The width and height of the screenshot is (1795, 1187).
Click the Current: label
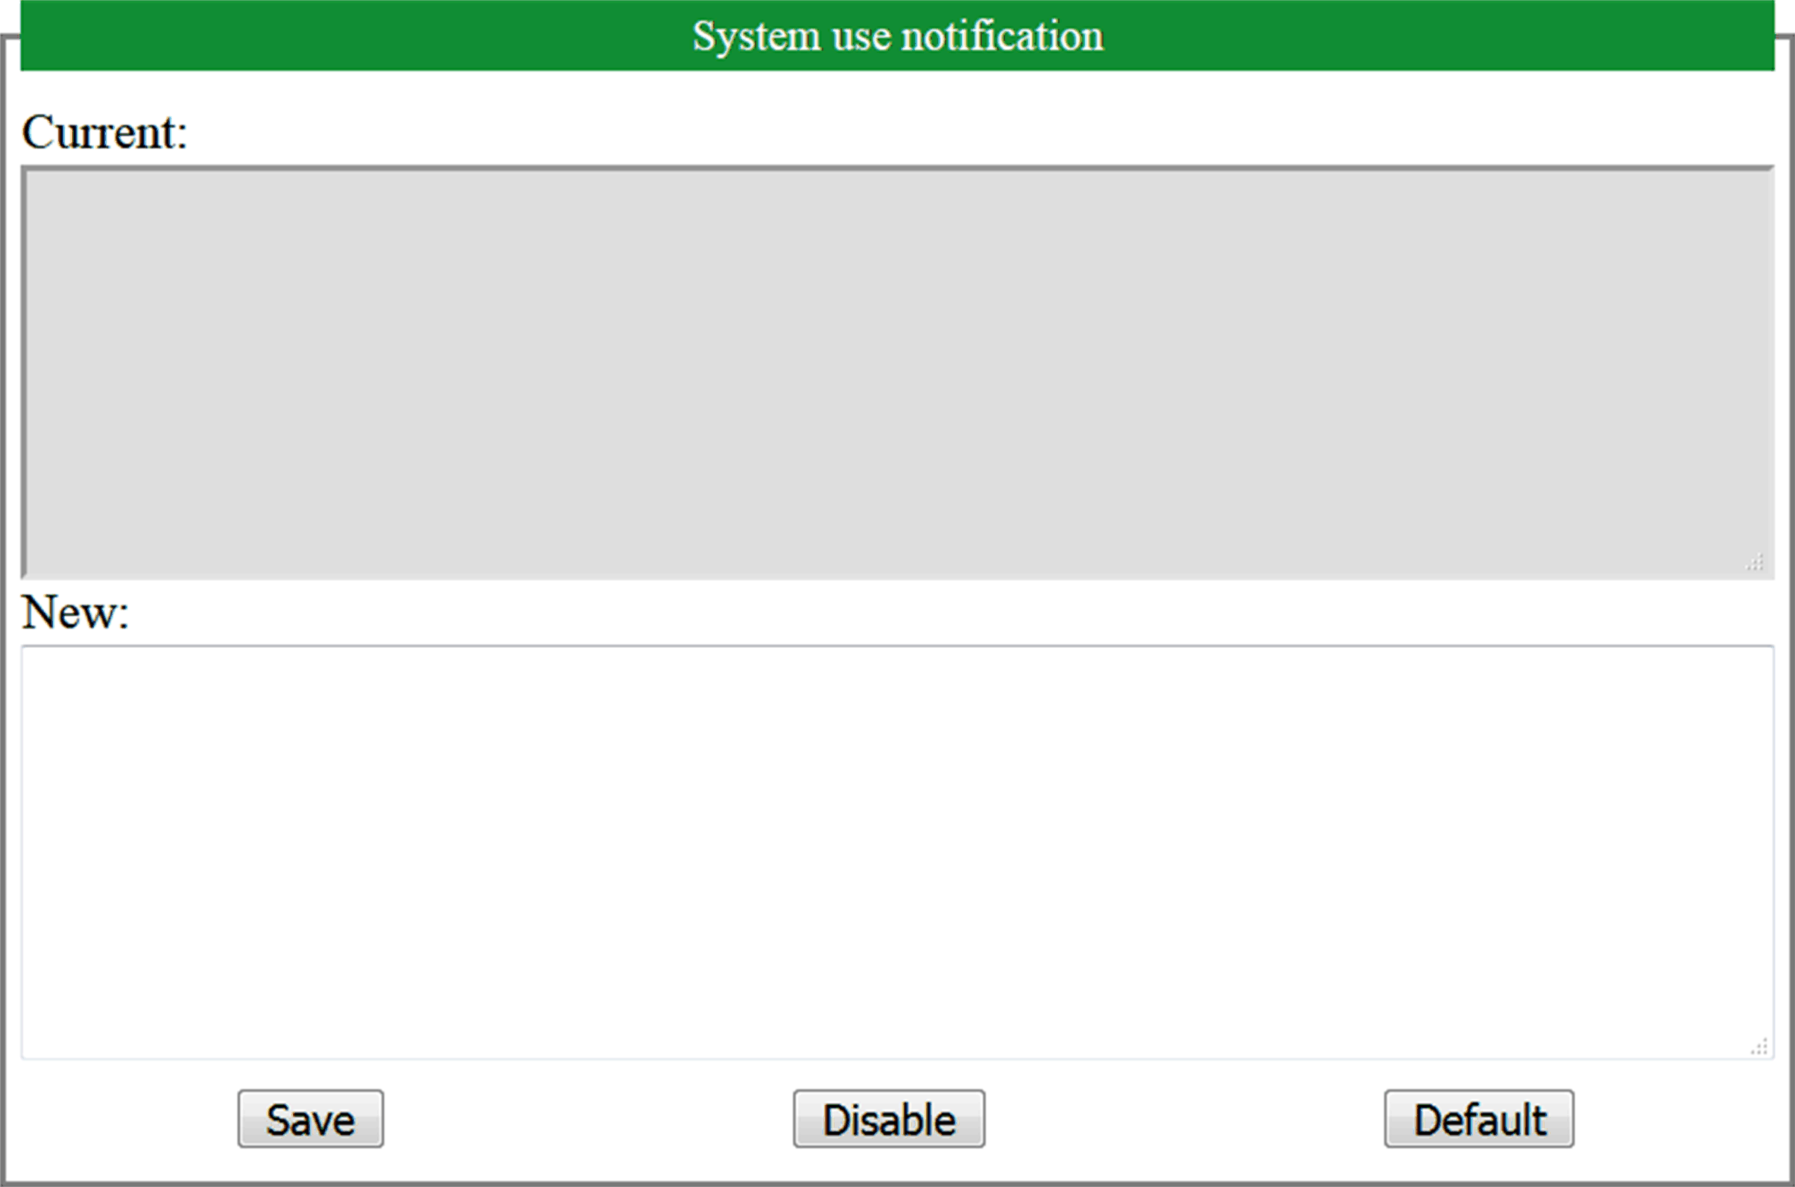click(104, 133)
